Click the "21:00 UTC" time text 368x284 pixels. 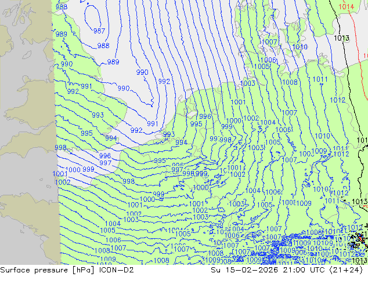click(304, 270)
